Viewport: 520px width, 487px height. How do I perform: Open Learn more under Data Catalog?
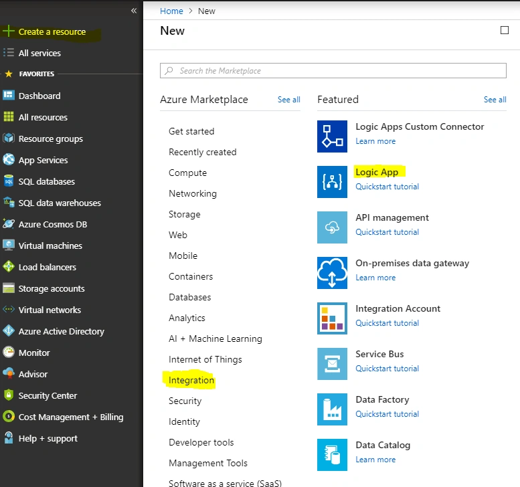[375, 460]
